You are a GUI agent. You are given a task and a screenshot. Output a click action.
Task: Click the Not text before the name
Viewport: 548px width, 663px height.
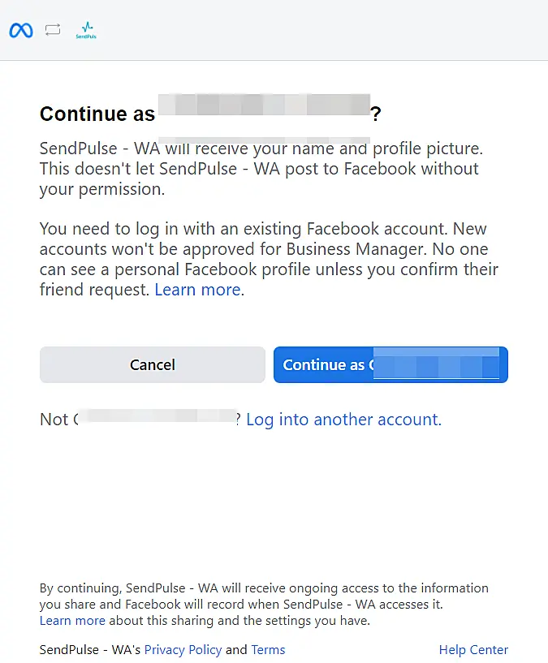(54, 420)
